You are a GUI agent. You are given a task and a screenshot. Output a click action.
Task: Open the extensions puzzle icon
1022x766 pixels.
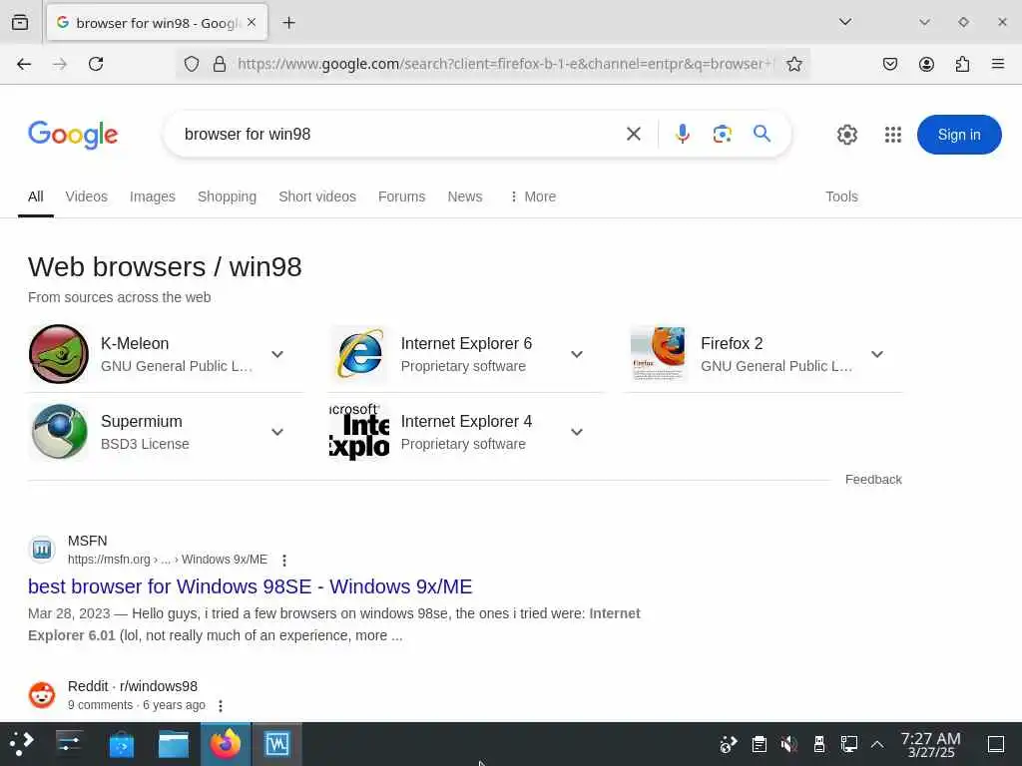(962, 64)
